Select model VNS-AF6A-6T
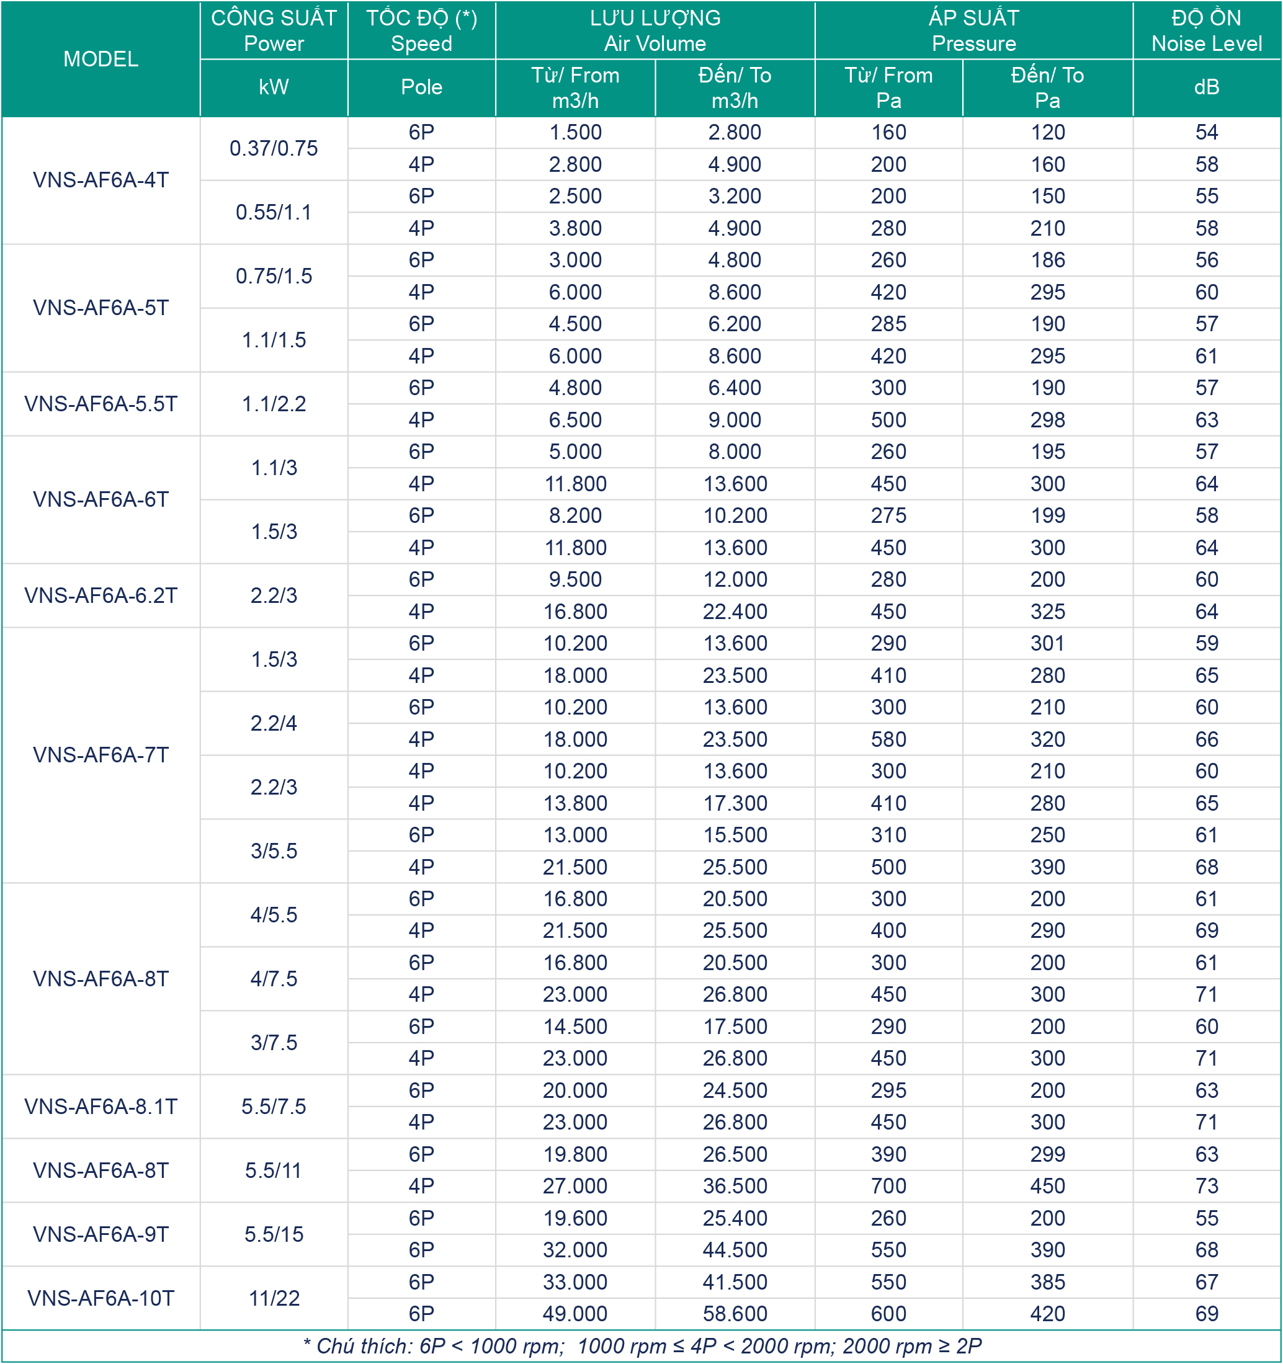 (101, 499)
